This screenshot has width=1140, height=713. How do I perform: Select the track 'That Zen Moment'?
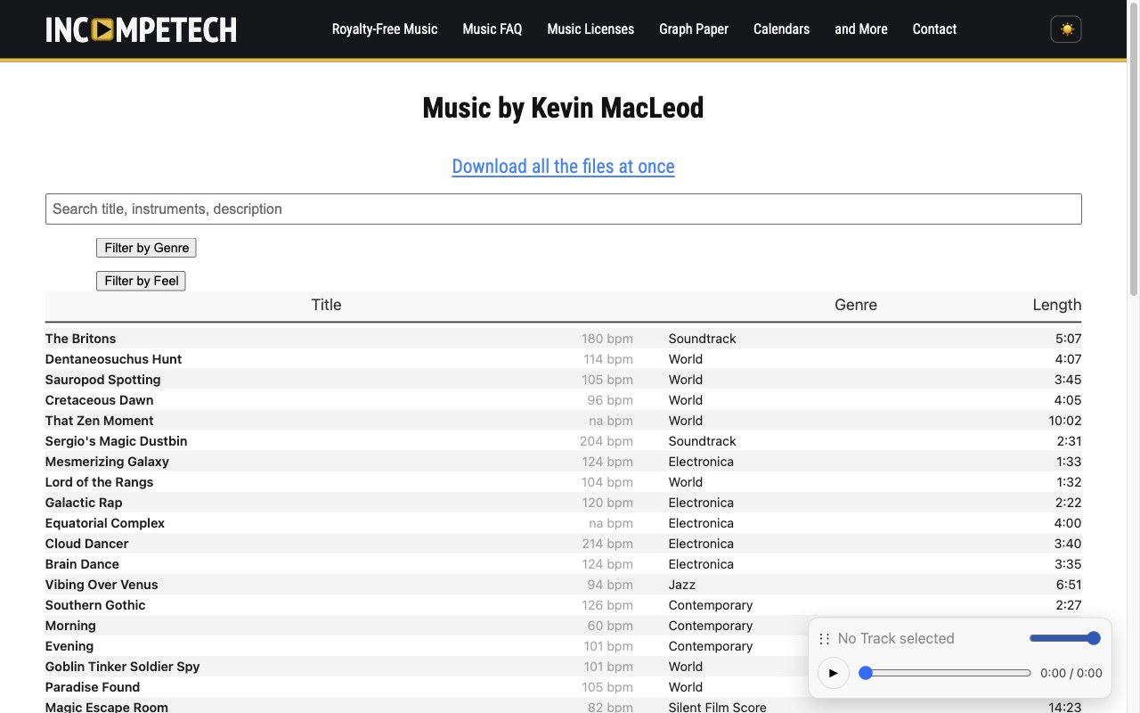tap(99, 421)
